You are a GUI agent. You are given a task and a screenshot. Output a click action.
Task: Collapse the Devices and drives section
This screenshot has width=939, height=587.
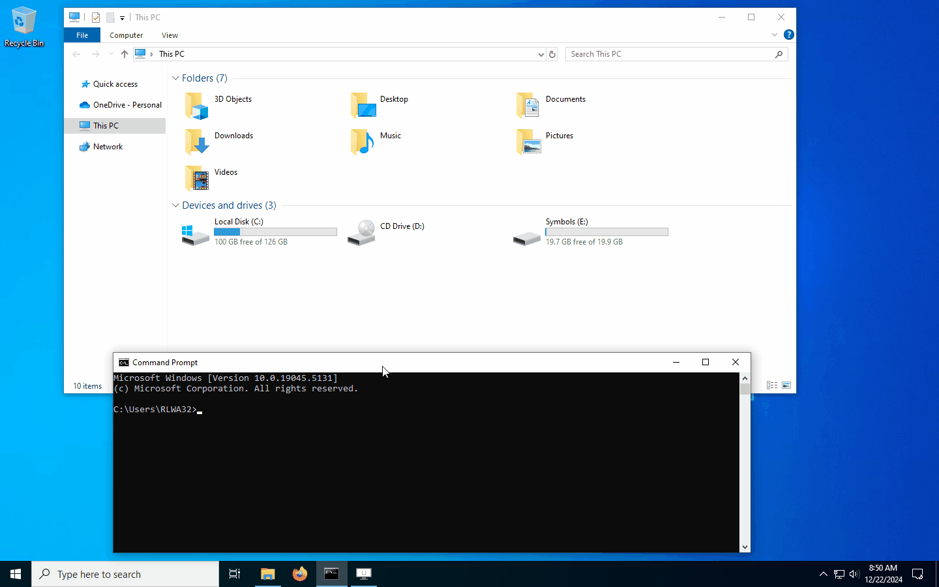click(175, 205)
